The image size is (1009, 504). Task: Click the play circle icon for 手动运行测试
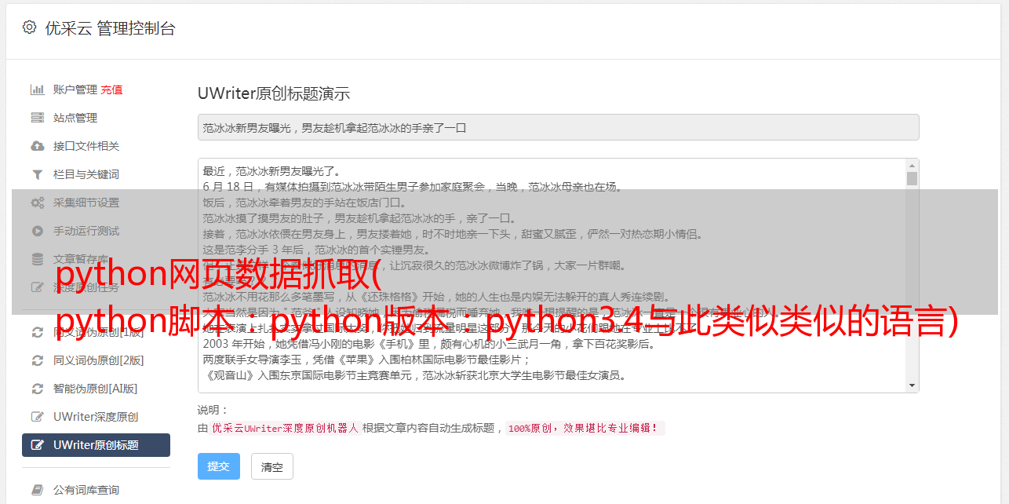point(37,231)
